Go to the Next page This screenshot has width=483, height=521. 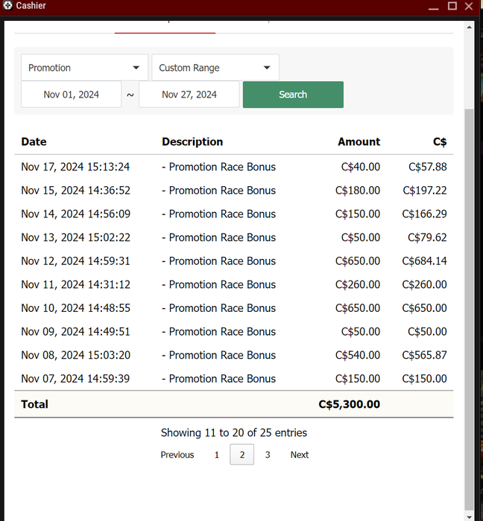300,455
